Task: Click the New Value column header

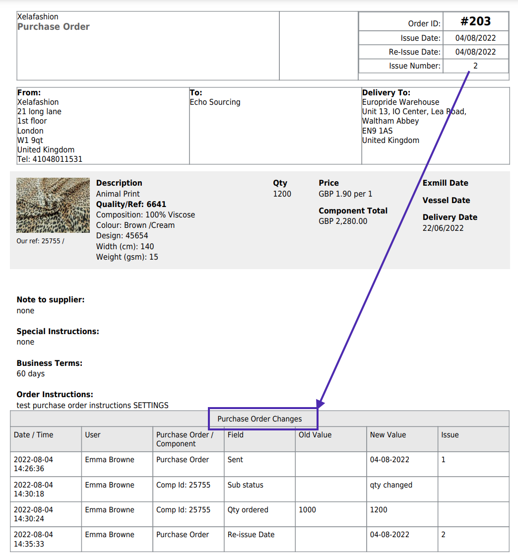Action: coord(388,435)
